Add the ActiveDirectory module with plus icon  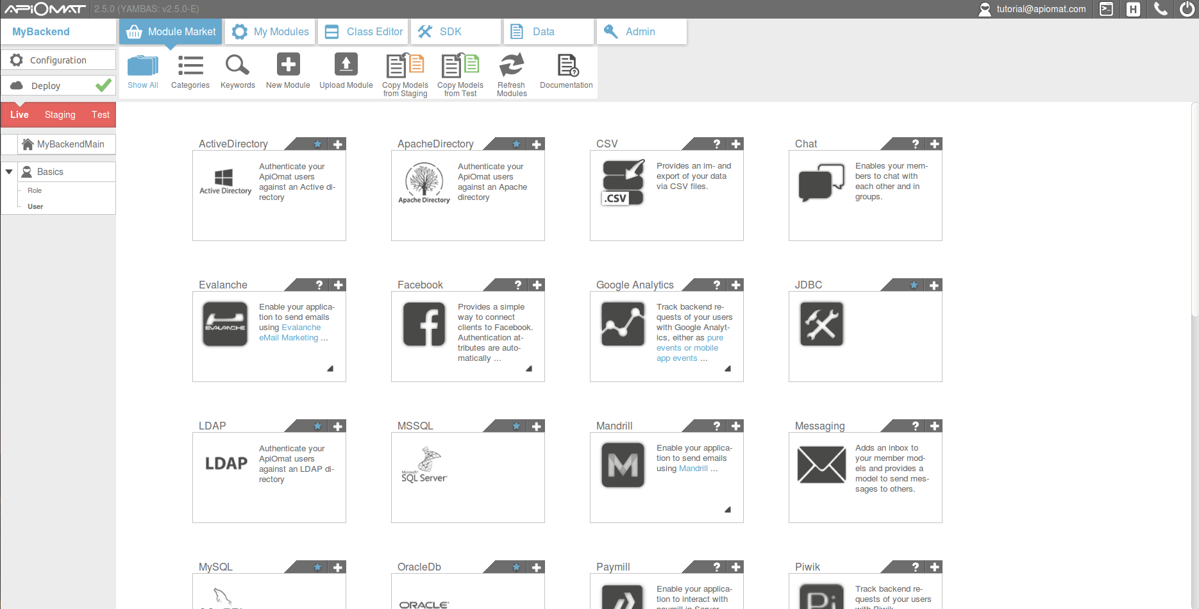pyautogui.click(x=338, y=144)
